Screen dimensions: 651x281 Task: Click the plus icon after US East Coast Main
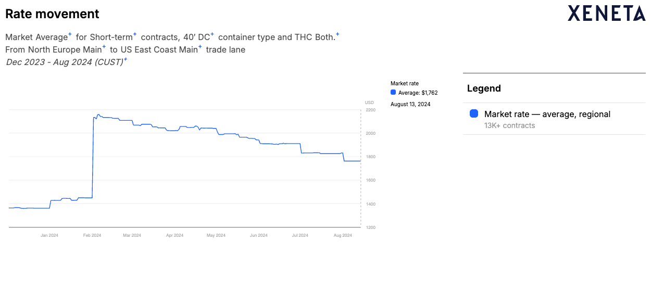click(x=200, y=47)
